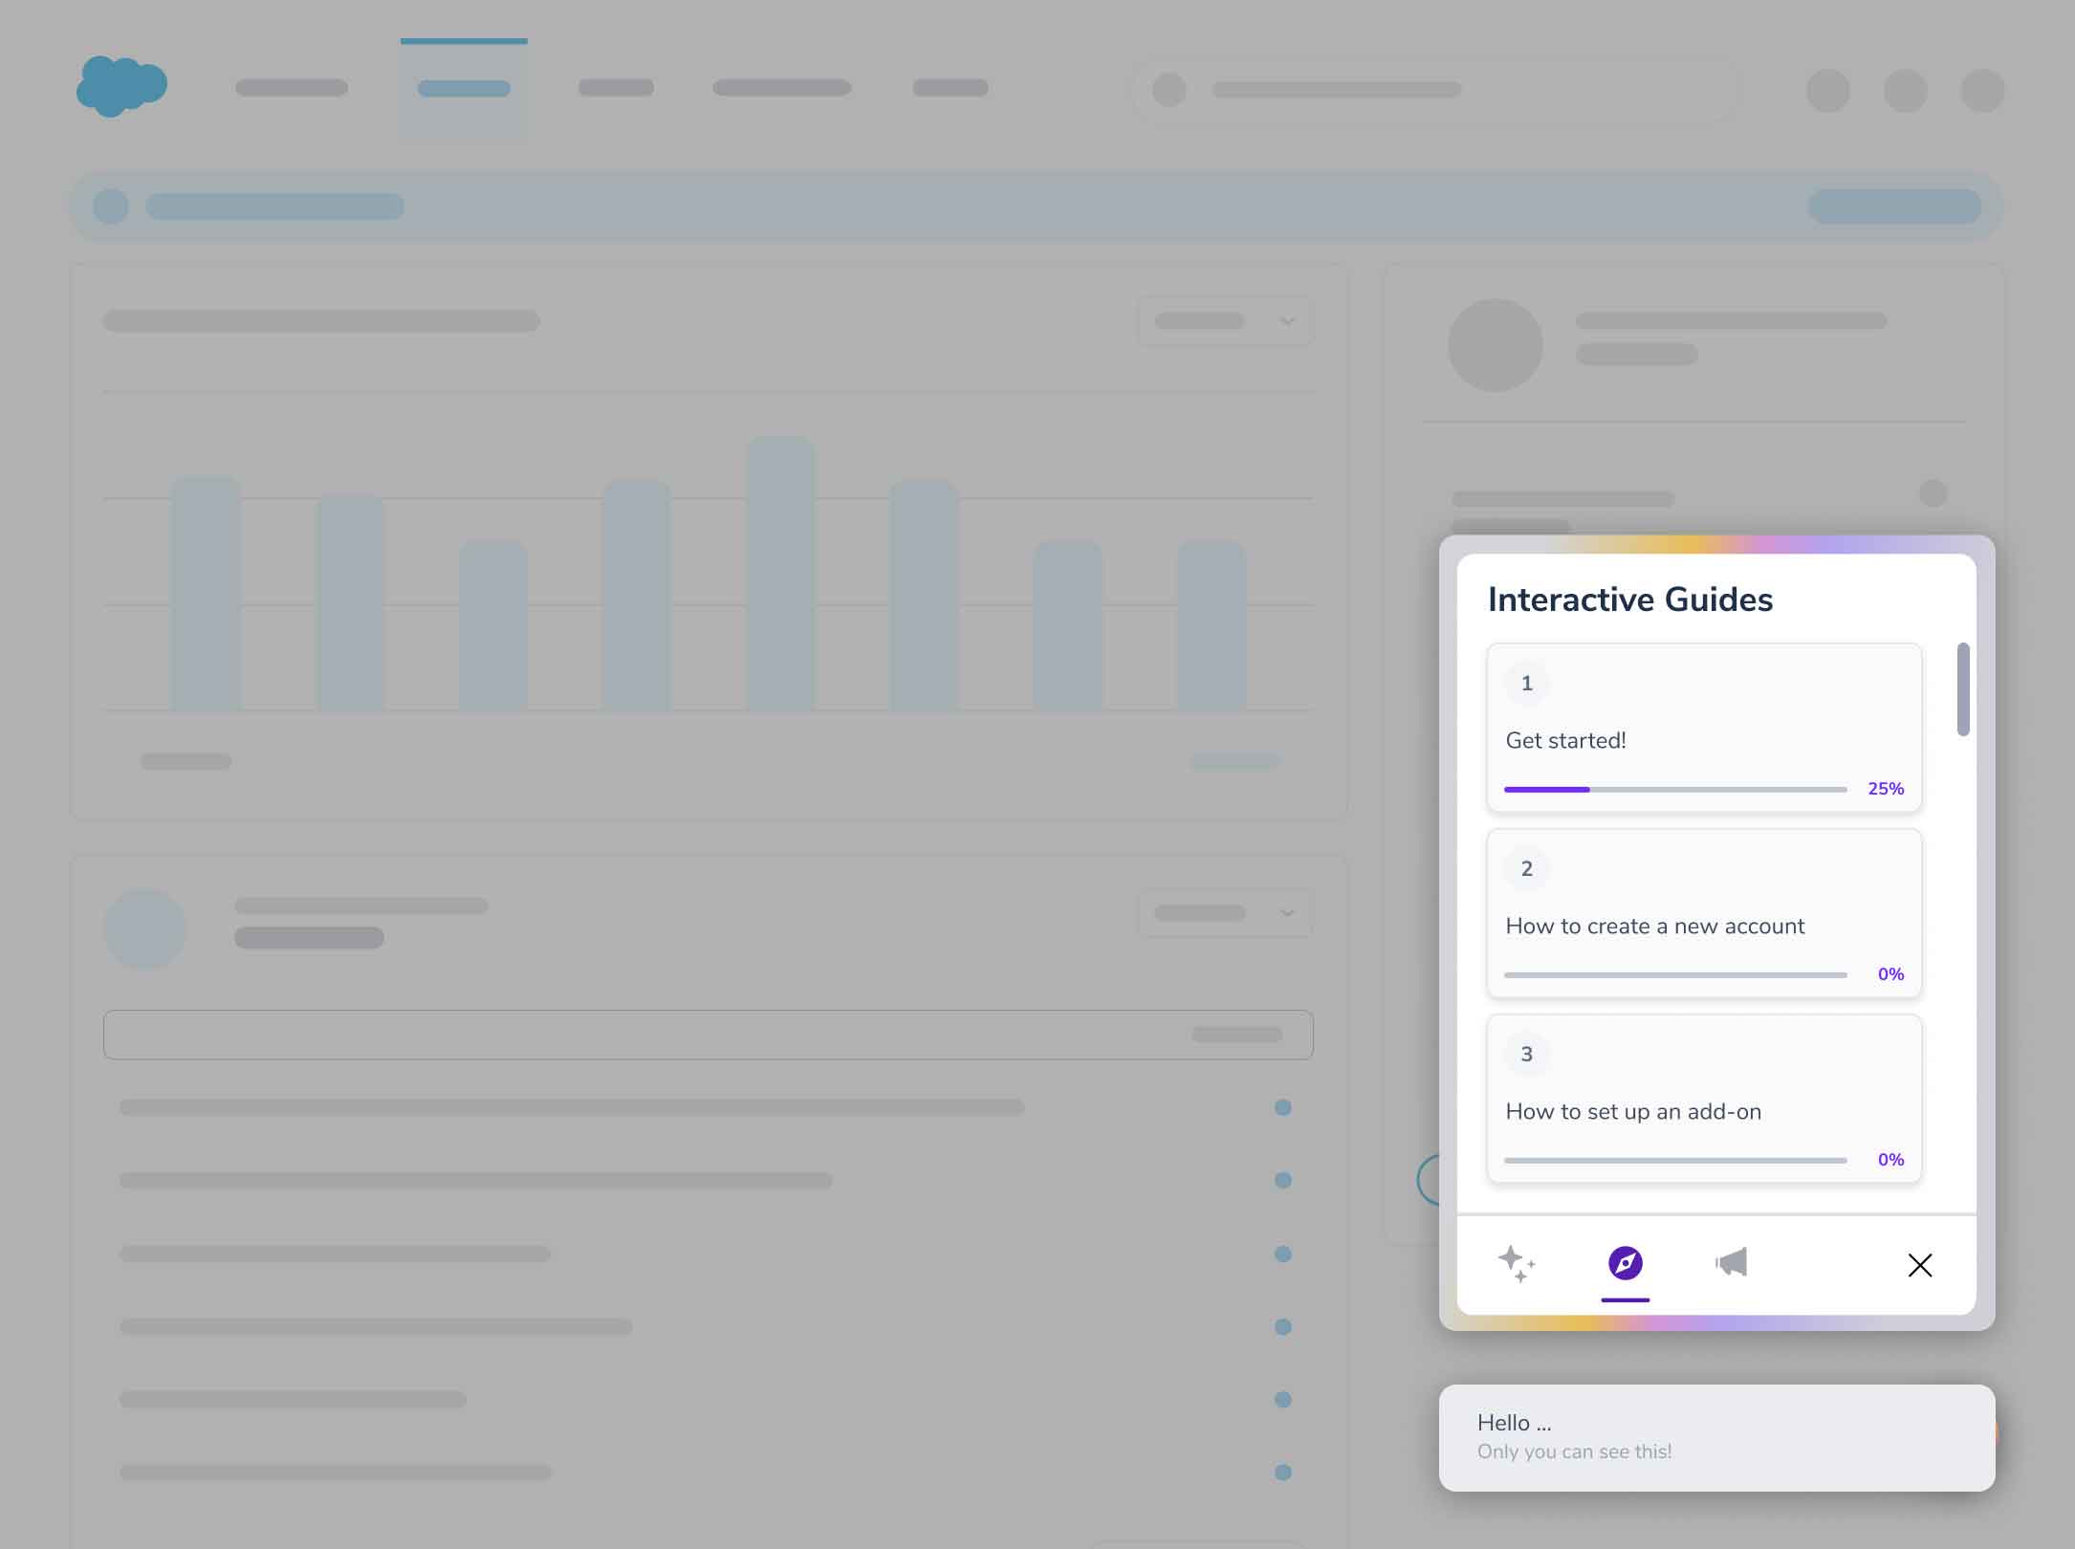Select the compass guides tab icon
The image size is (2075, 1549).
click(x=1625, y=1263)
